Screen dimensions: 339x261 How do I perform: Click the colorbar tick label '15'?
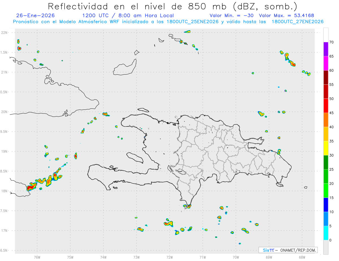(x=331, y=198)
